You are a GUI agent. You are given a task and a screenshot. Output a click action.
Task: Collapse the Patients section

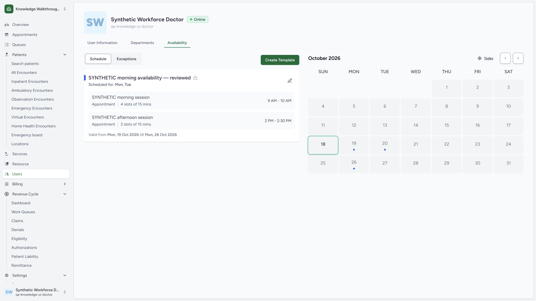(65, 55)
